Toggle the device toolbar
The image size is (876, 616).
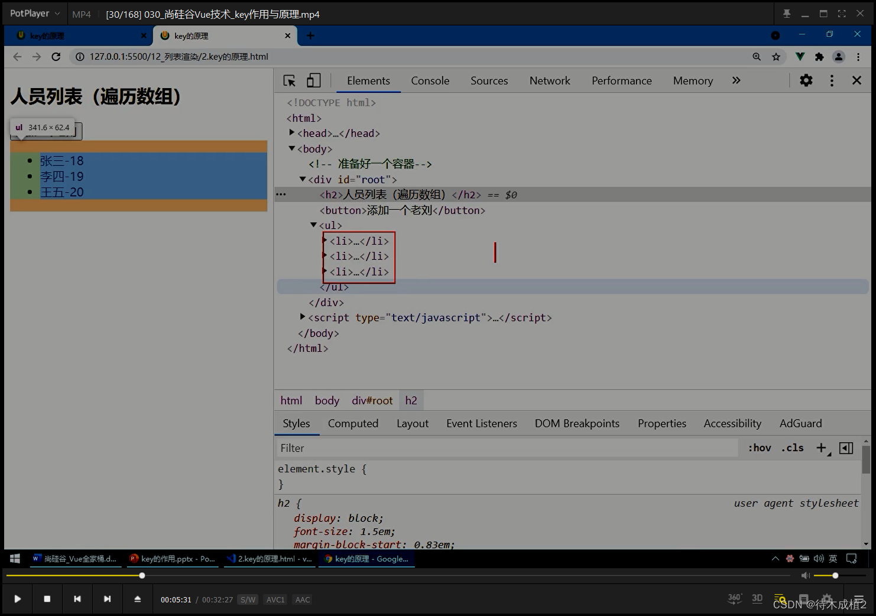click(314, 81)
